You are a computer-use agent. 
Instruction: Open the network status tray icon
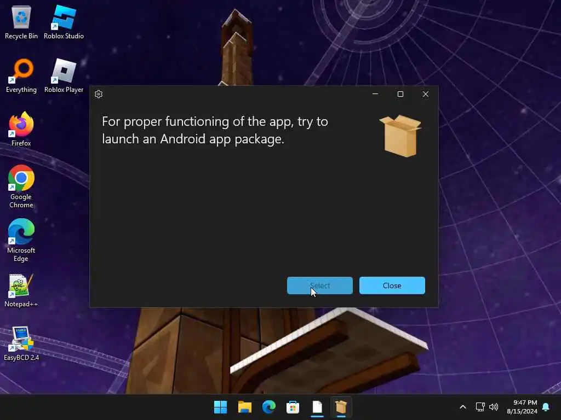(x=480, y=407)
